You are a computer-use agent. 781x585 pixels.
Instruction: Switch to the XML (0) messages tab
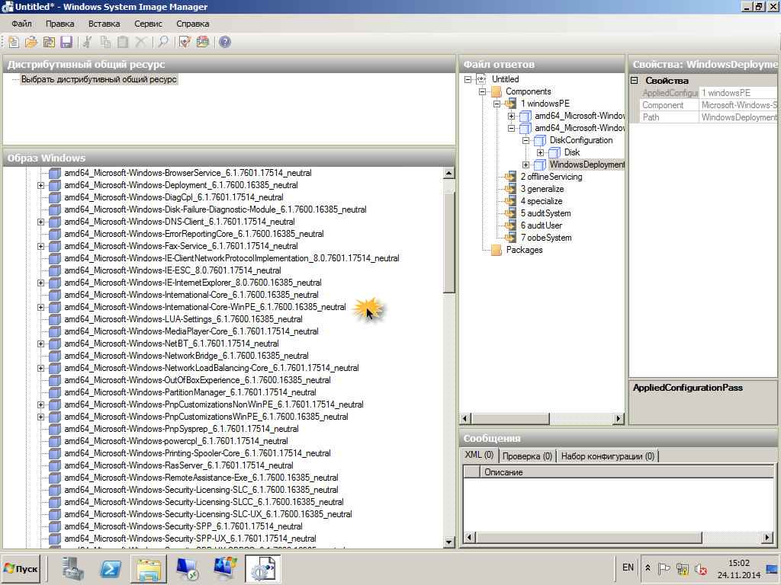[x=479, y=456]
